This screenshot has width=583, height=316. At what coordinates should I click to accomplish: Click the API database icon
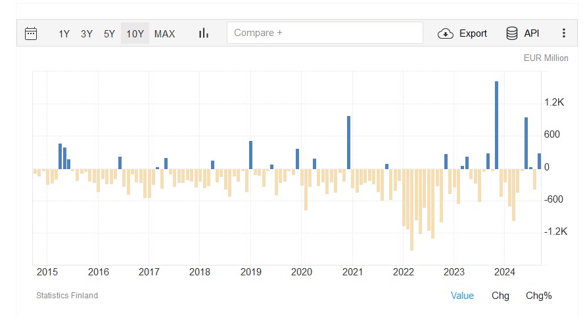pyautogui.click(x=511, y=33)
